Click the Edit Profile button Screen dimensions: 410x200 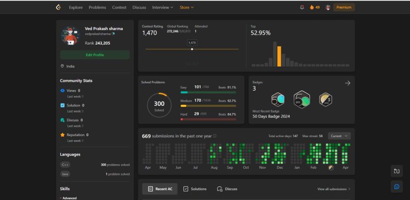tap(95, 55)
